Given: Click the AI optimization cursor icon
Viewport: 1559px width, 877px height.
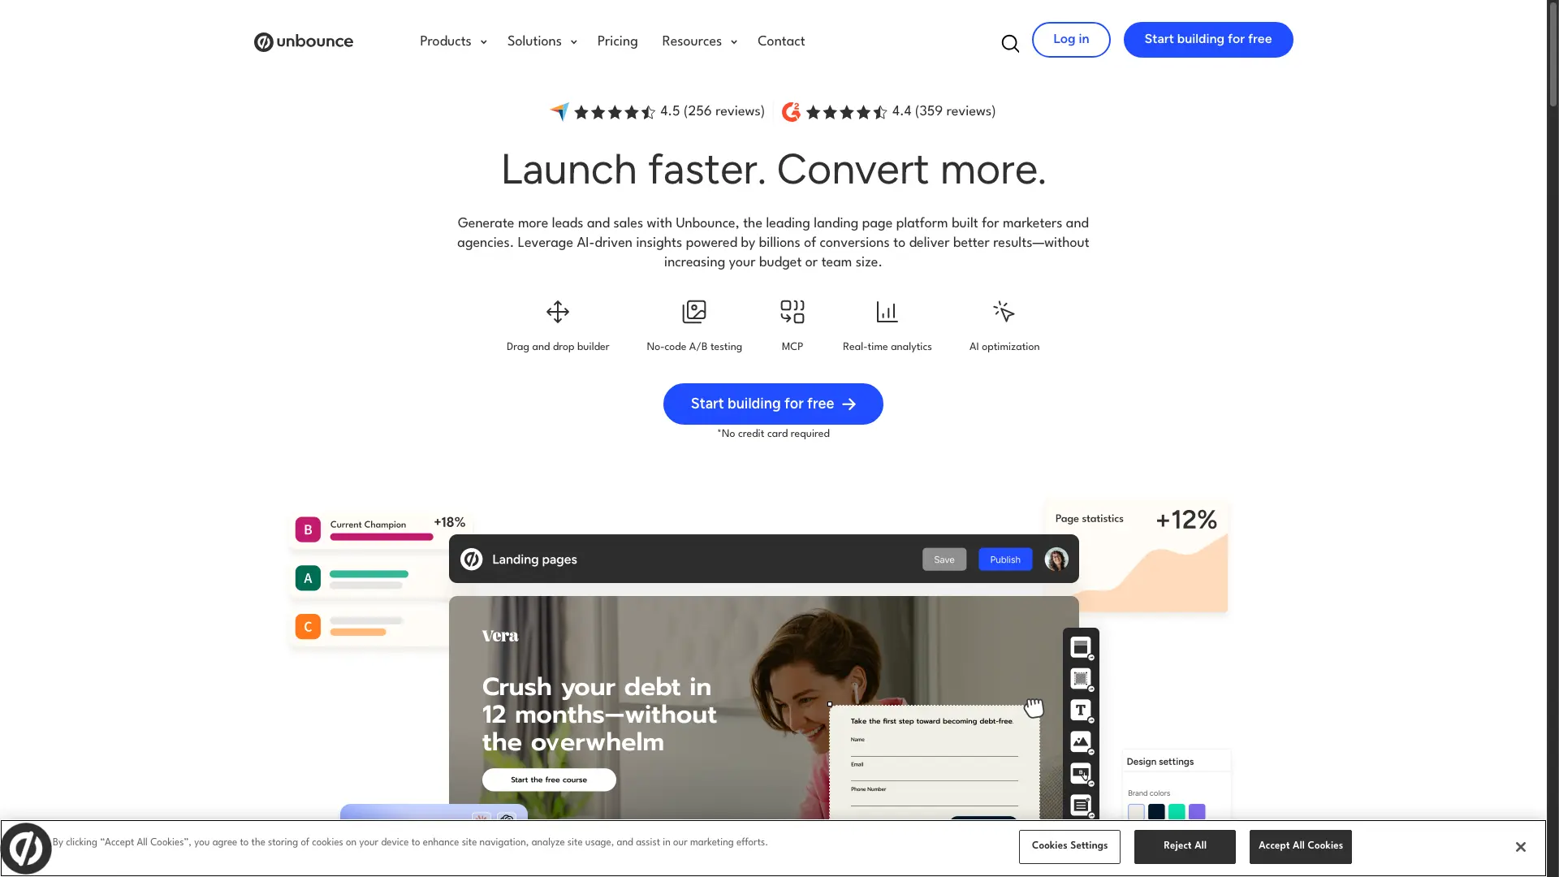Looking at the screenshot, I should 1004,312.
